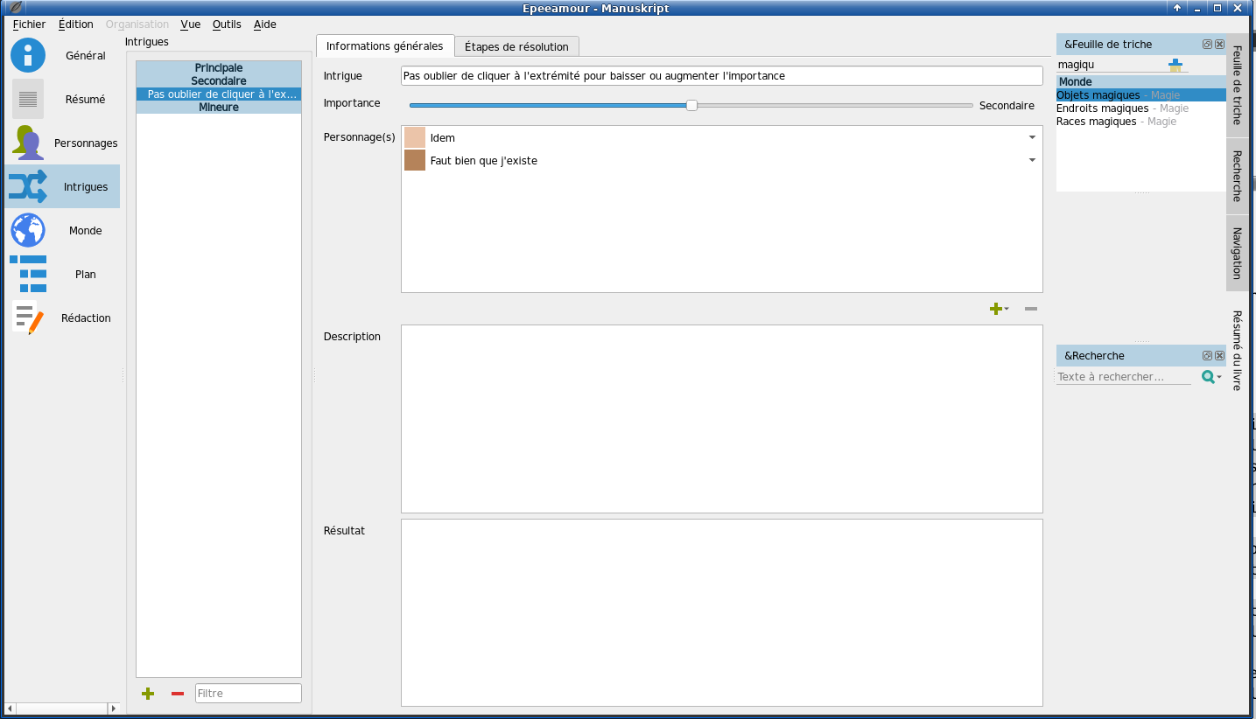Open the Personnages section
The height and width of the screenshot is (719, 1256).
pos(62,143)
